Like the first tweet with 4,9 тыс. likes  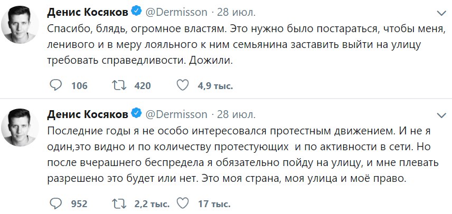coord(182,85)
